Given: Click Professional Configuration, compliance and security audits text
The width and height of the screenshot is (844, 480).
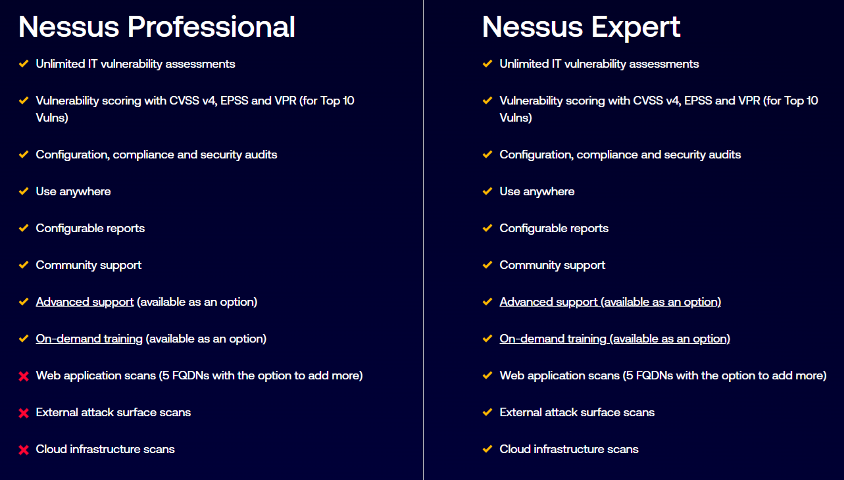Looking at the screenshot, I should [157, 155].
